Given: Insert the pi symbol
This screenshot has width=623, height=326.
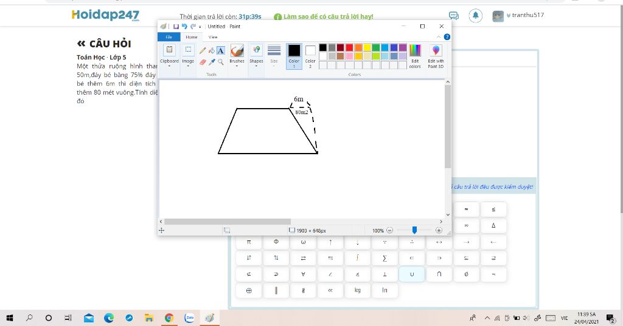Looking at the screenshot, I should click(x=249, y=242).
